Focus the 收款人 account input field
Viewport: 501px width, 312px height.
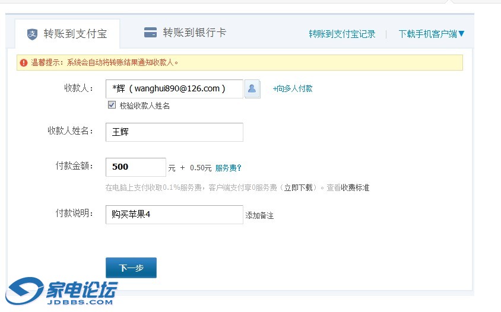coord(174,88)
